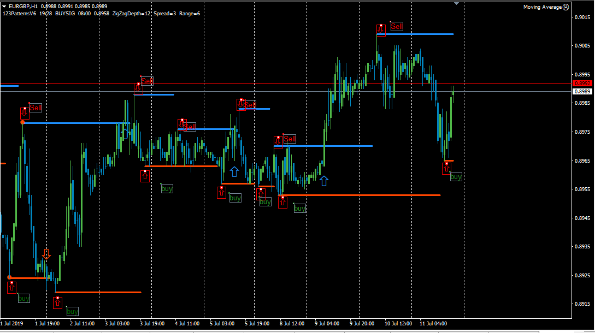Select the longest orange support line
This screenshot has width=595, height=333.
click(359, 195)
